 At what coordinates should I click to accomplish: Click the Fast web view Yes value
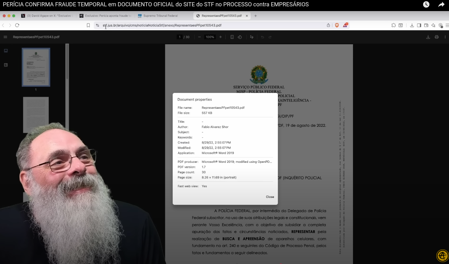(204, 186)
